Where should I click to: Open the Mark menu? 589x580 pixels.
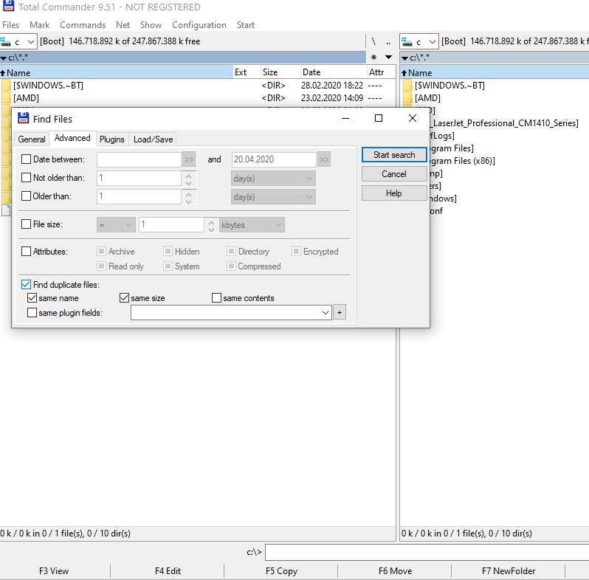[39, 25]
